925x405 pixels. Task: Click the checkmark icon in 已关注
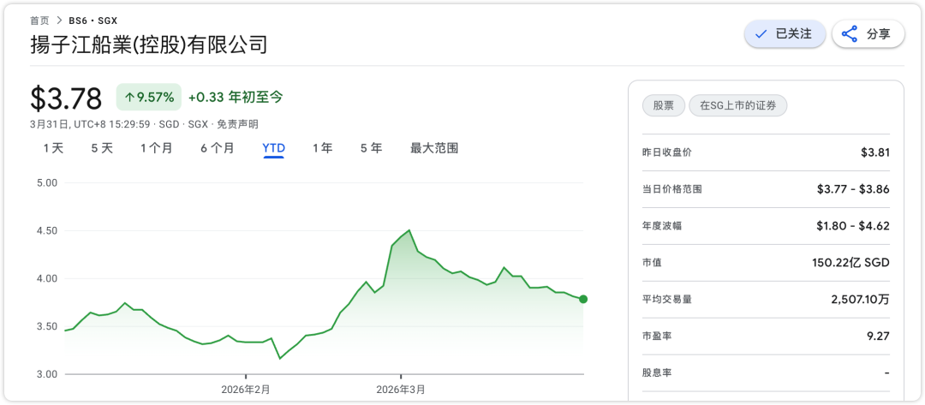761,34
